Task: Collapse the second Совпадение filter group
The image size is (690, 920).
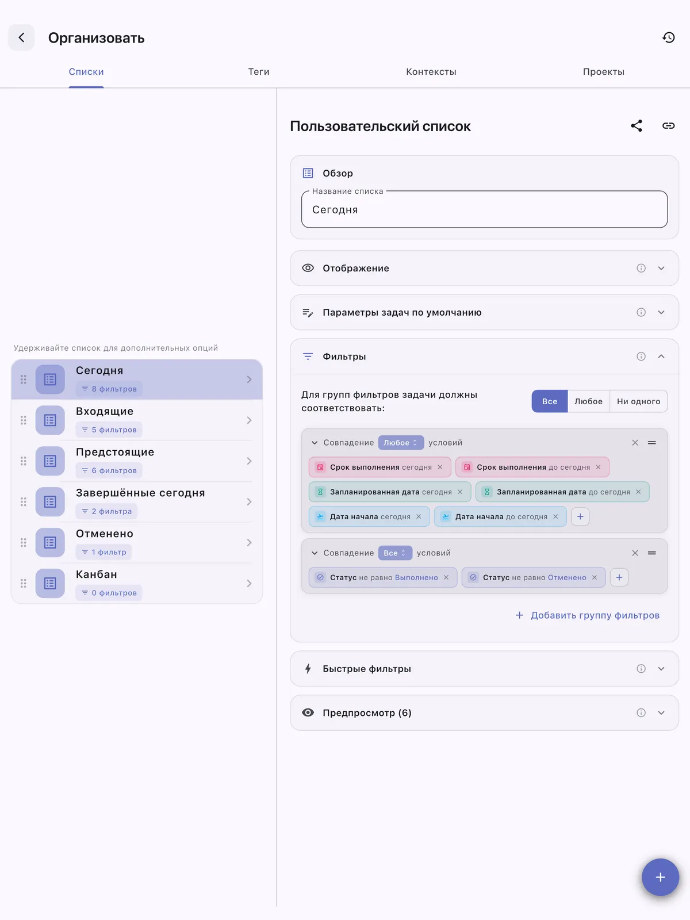Action: coord(315,553)
